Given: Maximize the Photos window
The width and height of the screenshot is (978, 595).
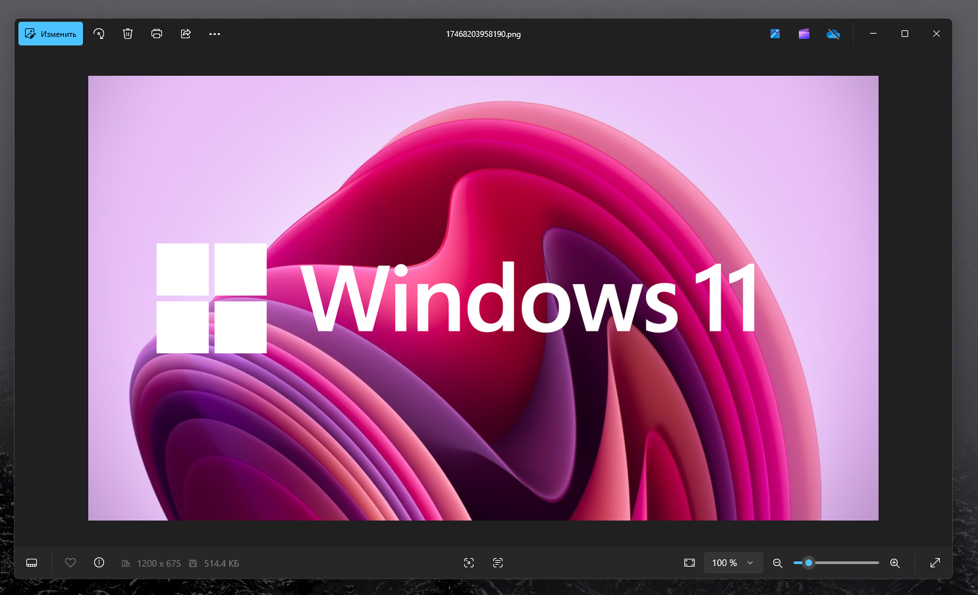Looking at the screenshot, I should point(905,34).
